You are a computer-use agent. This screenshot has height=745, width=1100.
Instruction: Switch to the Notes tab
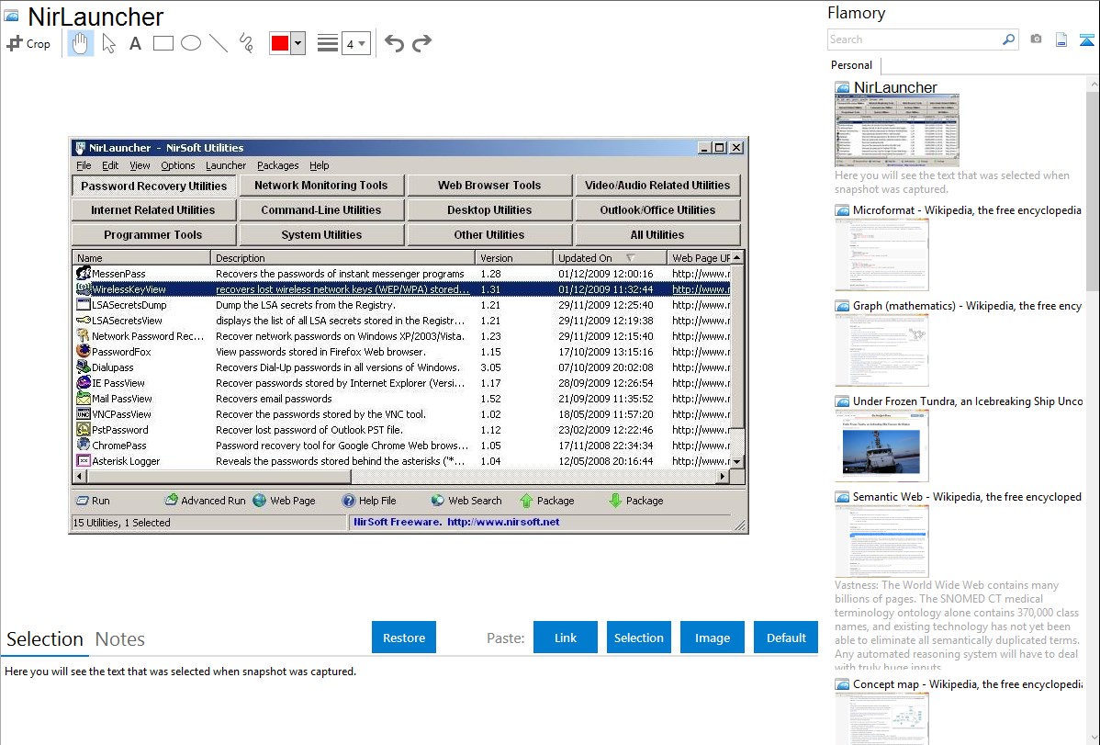[x=120, y=639]
